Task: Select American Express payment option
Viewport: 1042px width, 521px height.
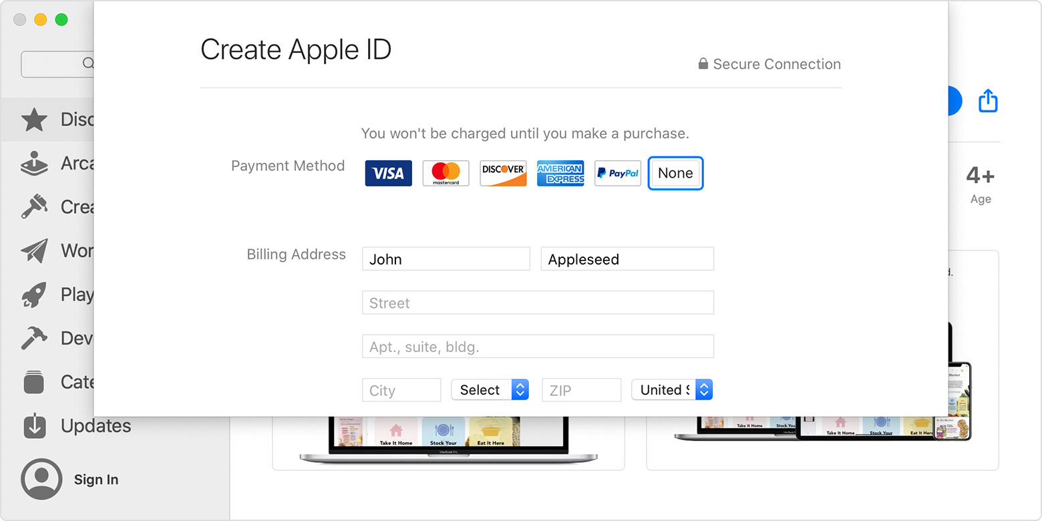Action: click(560, 174)
